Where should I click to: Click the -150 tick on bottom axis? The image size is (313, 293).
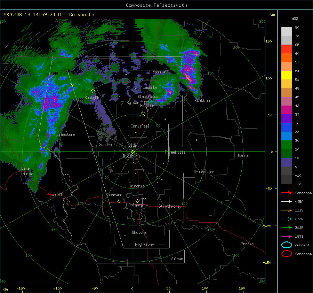tap(21, 288)
